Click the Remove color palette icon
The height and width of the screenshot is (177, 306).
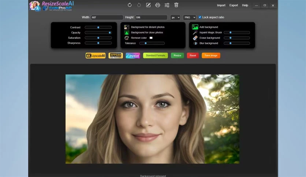(x=127, y=38)
